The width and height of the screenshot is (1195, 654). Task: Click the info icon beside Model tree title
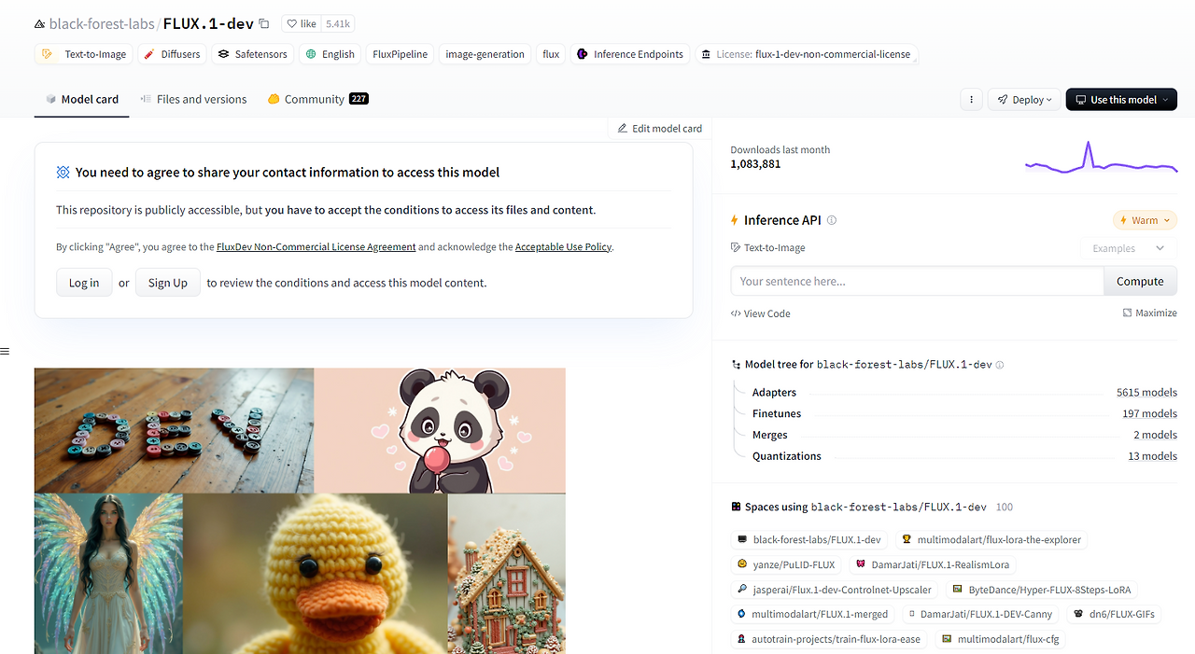(x=1000, y=365)
